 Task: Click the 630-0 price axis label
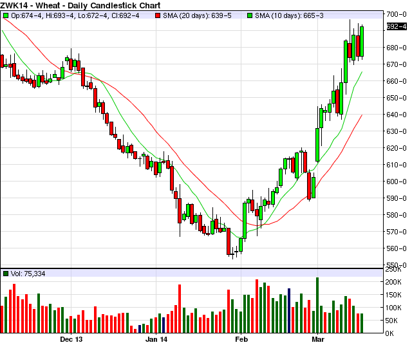click(x=397, y=131)
